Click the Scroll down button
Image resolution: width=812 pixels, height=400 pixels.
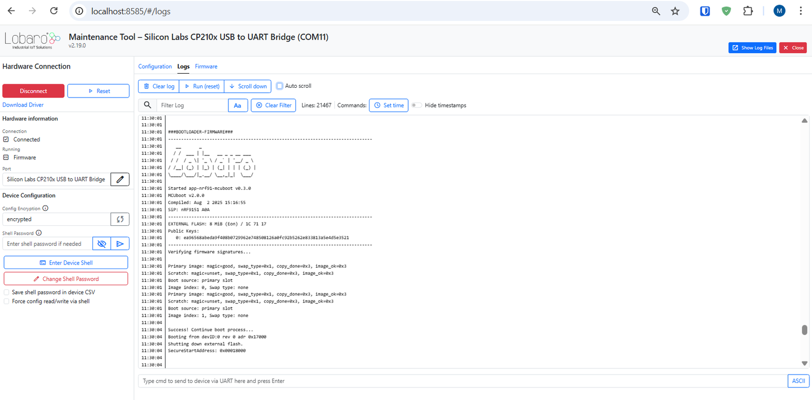(x=248, y=86)
